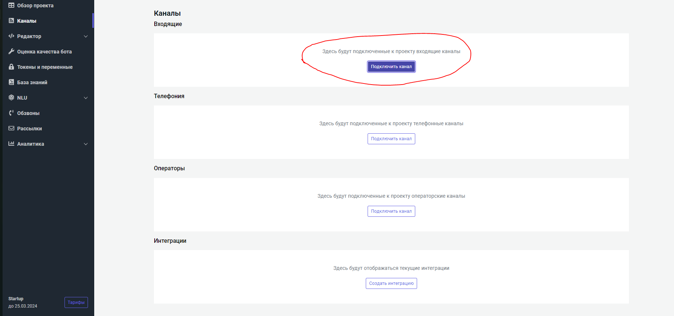Click the NLU brain icon
674x316 pixels.
point(11,98)
